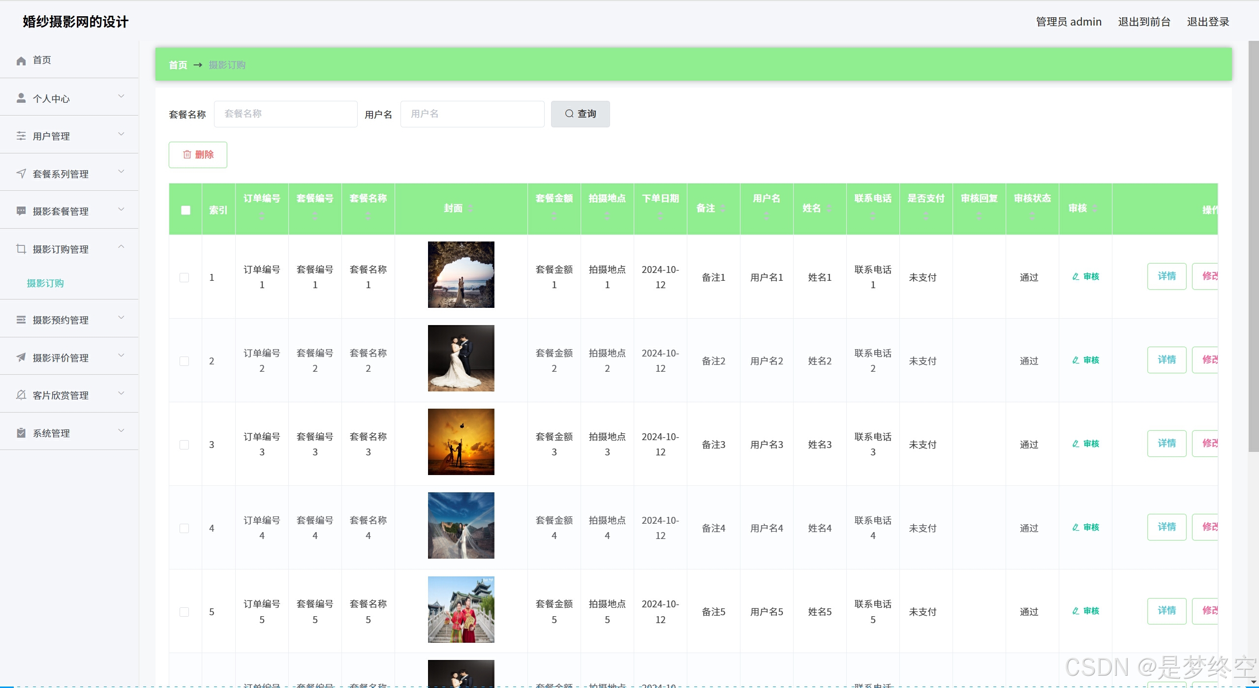Click the sliders icon beside 用户管理
This screenshot has width=1259, height=688.
[21, 136]
